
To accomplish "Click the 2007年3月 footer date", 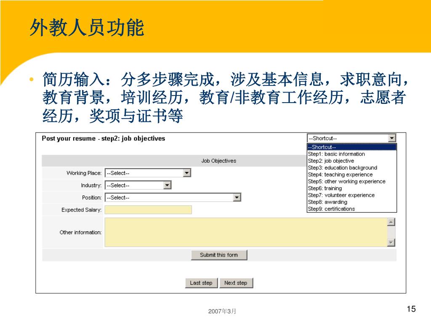I will click(x=222, y=311).
